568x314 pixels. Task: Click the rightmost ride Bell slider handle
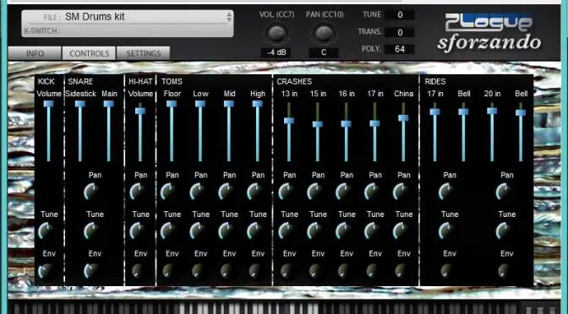(521, 112)
